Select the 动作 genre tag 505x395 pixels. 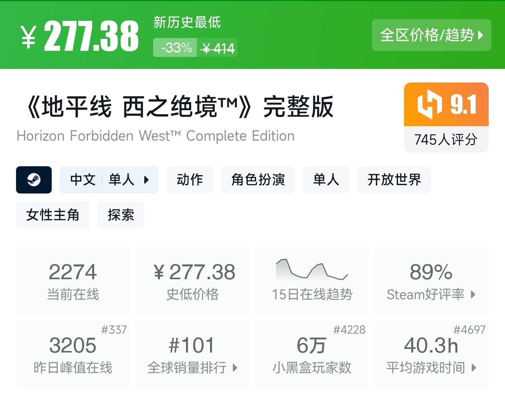point(190,180)
